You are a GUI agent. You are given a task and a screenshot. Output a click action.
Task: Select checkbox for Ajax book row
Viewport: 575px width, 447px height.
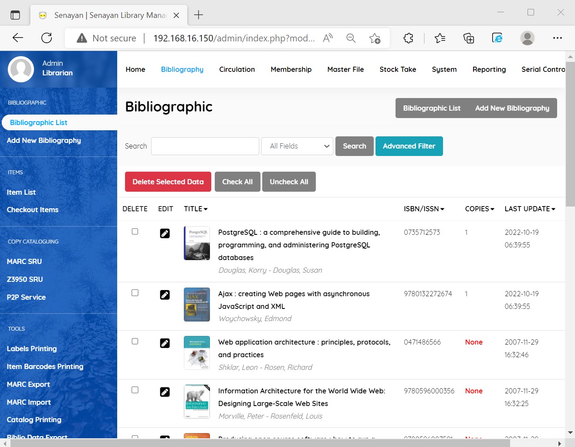[x=135, y=293]
